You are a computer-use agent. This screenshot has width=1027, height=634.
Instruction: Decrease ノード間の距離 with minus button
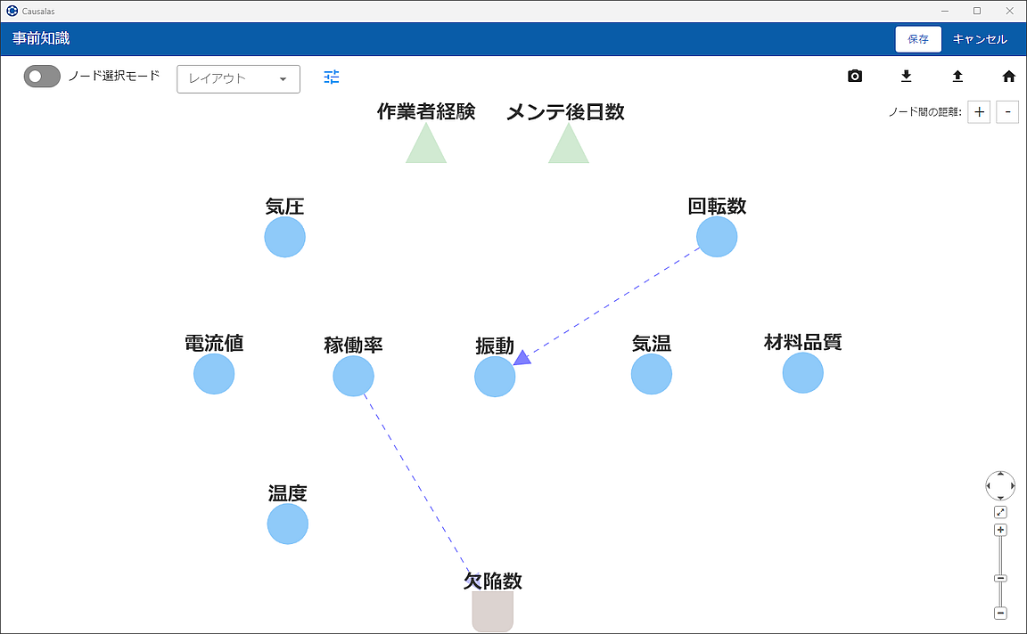coord(1007,112)
